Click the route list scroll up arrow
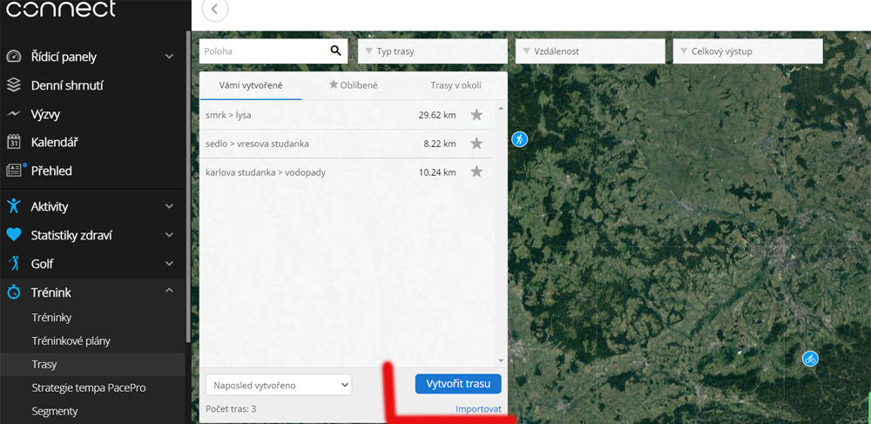Screen dimensions: 871x424 501,108
